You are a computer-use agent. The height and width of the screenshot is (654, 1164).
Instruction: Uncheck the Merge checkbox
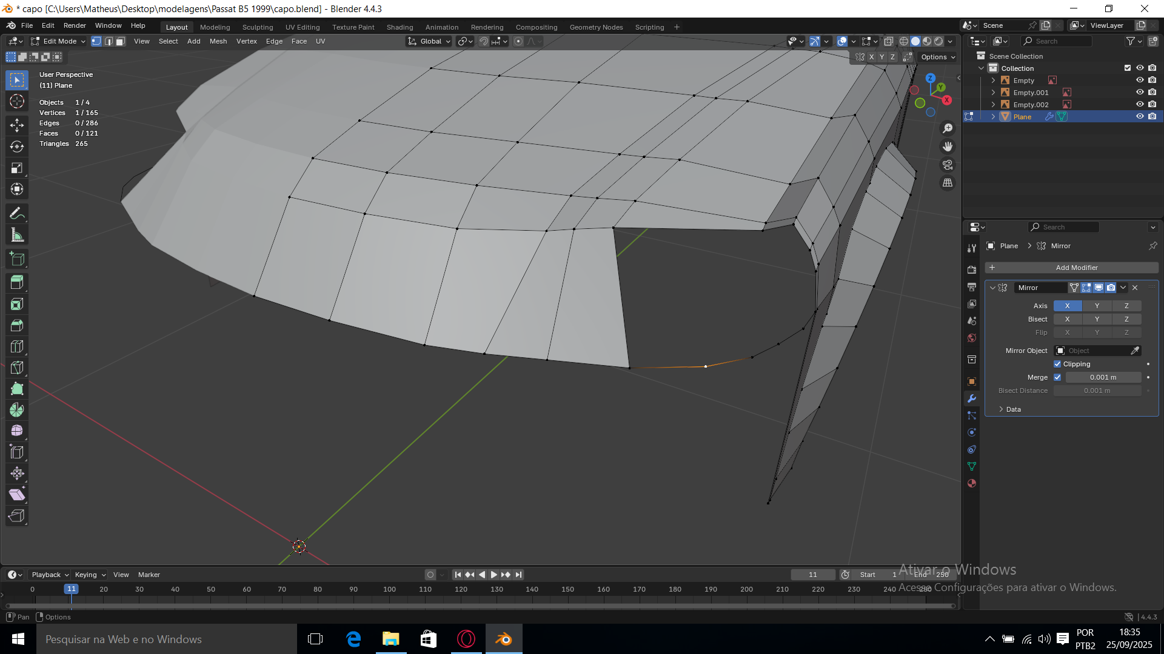(1057, 377)
